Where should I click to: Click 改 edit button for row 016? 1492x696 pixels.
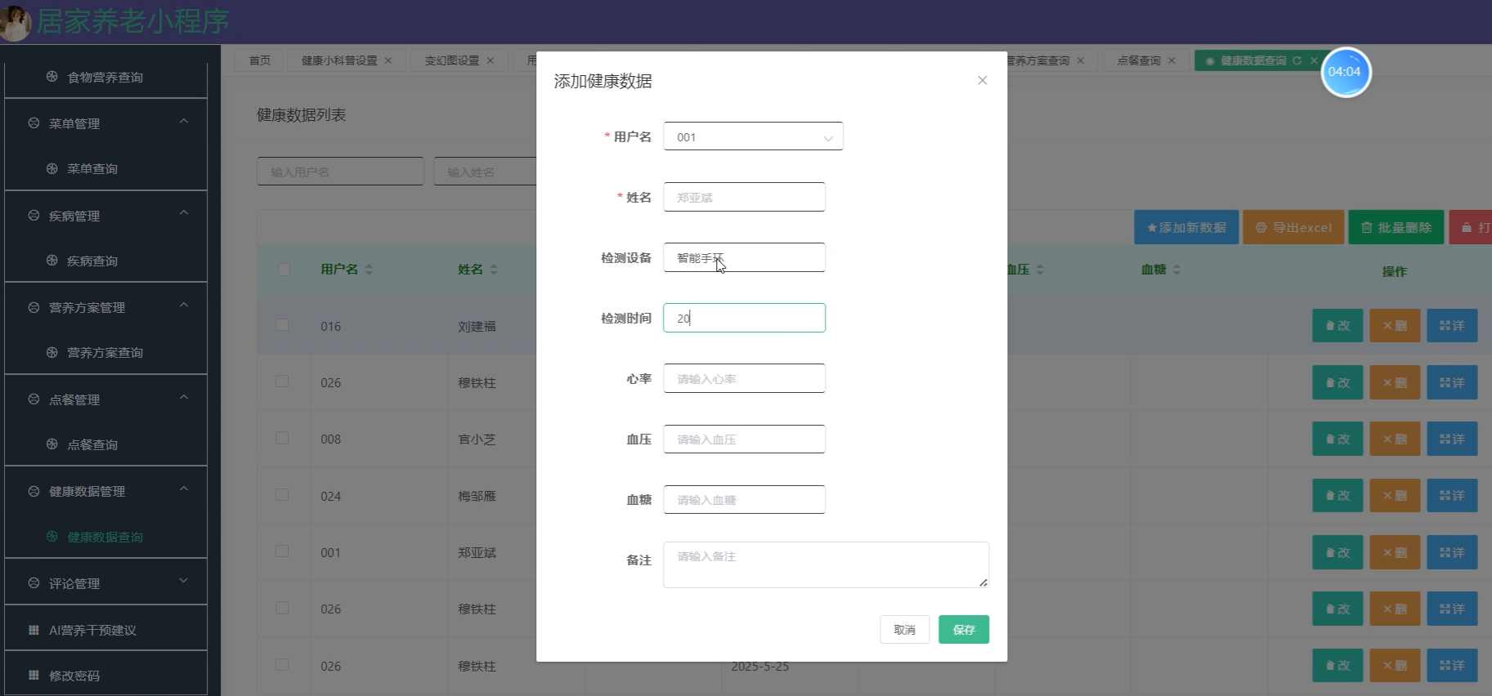(x=1337, y=325)
